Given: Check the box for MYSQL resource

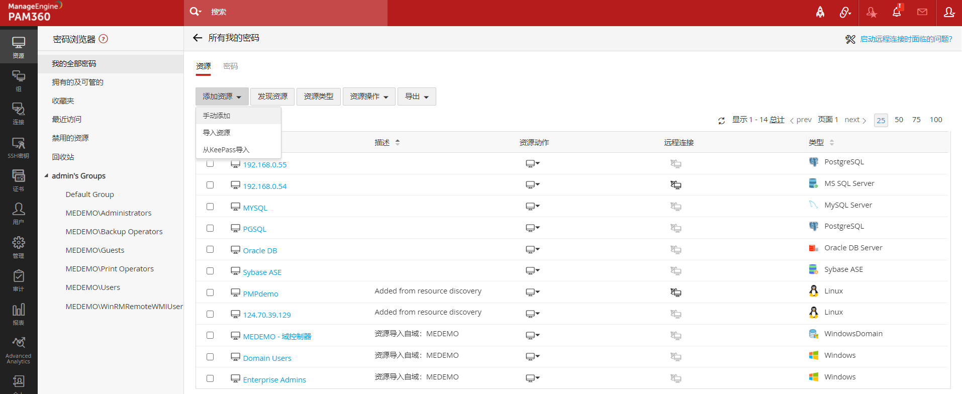Looking at the screenshot, I should click(210, 207).
